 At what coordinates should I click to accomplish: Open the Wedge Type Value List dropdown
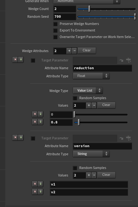(x=88, y=90)
